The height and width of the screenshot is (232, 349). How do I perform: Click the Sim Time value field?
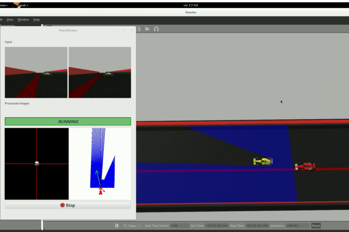coord(217,226)
